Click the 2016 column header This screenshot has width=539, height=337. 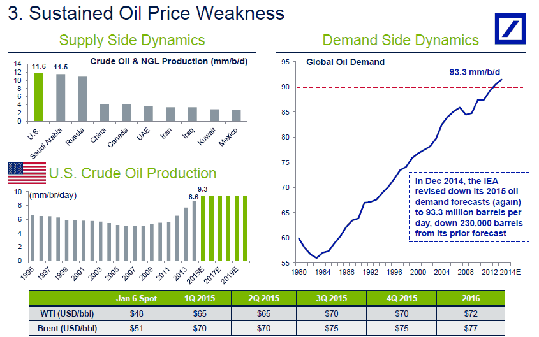pyautogui.click(x=471, y=298)
